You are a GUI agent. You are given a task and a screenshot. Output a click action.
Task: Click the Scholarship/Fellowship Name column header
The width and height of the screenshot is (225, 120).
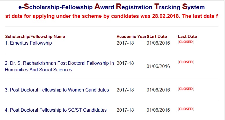point(35,37)
